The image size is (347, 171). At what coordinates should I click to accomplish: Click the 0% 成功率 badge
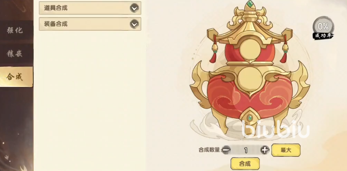click(x=323, y=28)
